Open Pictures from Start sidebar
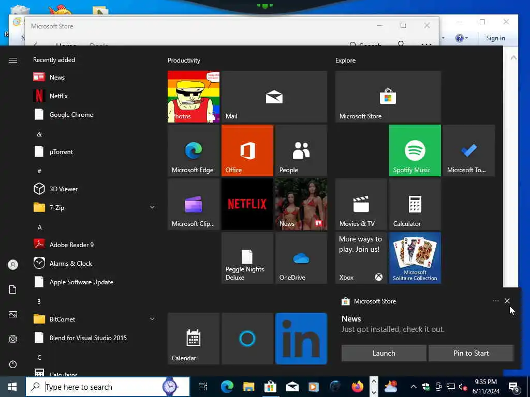Viewport: 530px width, 397px height. 13,314
